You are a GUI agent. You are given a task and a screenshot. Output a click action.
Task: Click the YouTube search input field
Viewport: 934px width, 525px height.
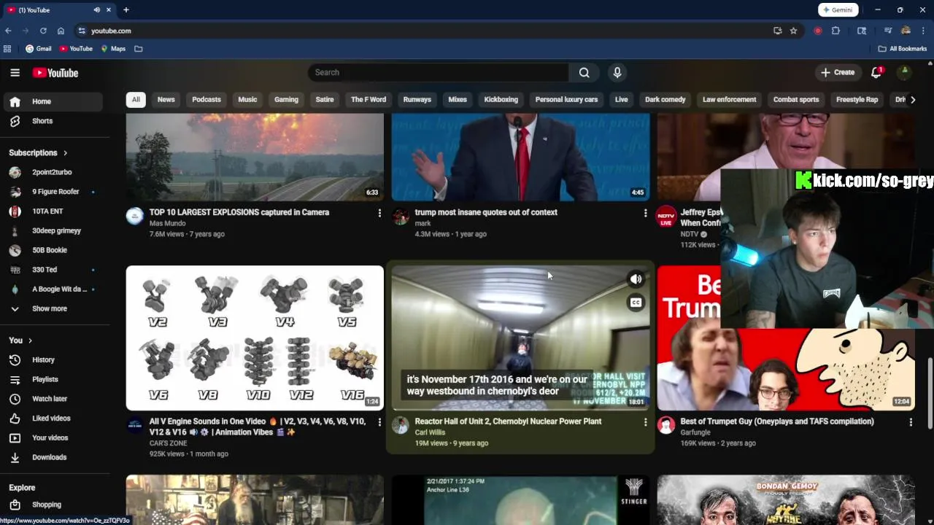coord(438,72)
